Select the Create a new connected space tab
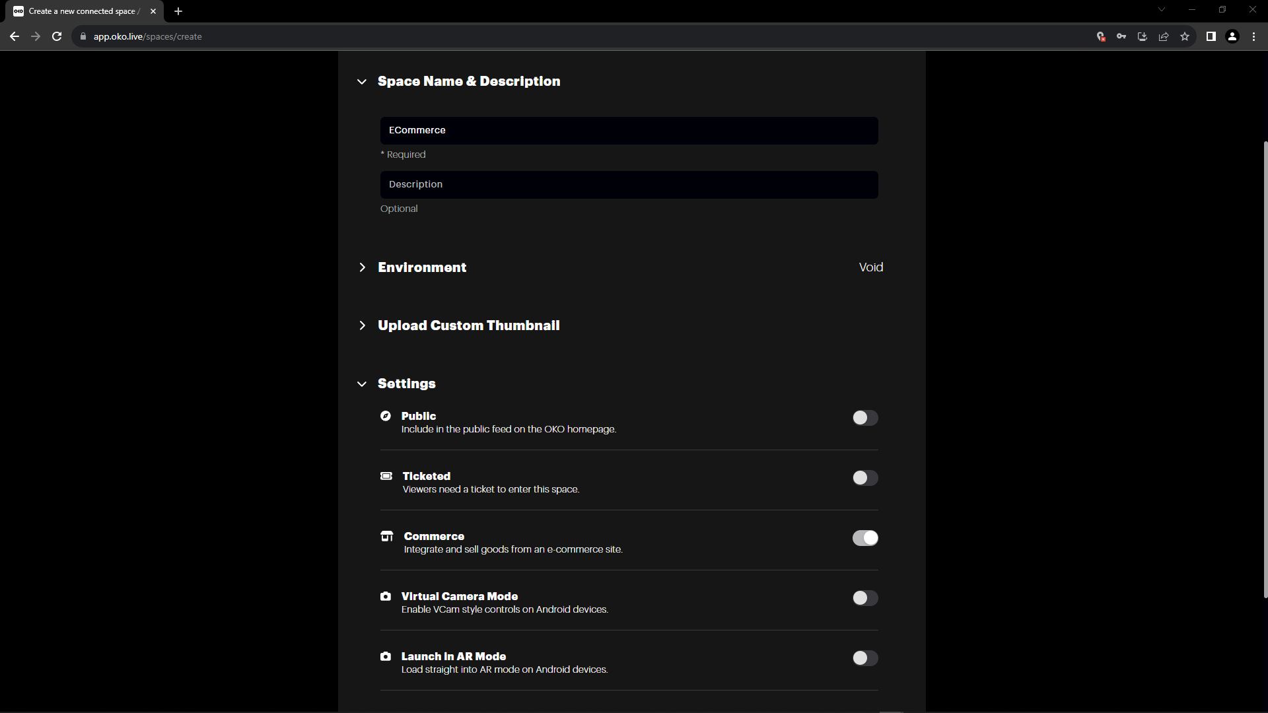1268x713 pixels. click(83, 11)
